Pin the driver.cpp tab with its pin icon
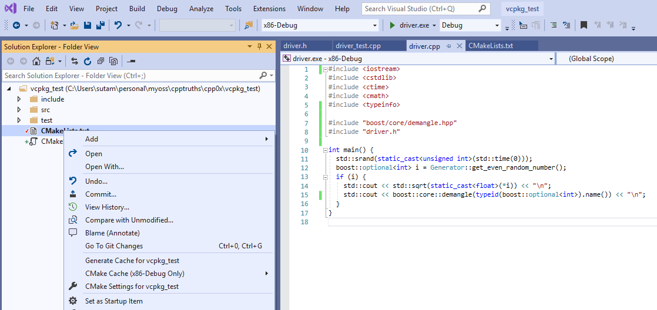This screenshot has width=657, height=310. [x=448, y=46]
